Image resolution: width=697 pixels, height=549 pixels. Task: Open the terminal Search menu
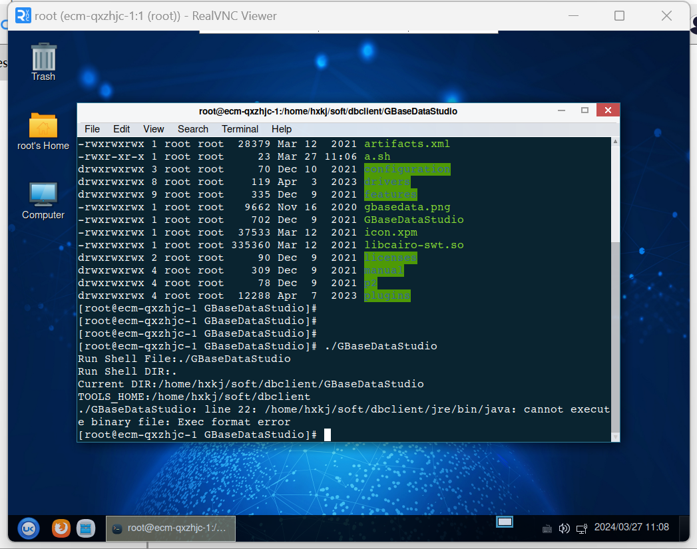pyautogui.click(x=193, y=129)
